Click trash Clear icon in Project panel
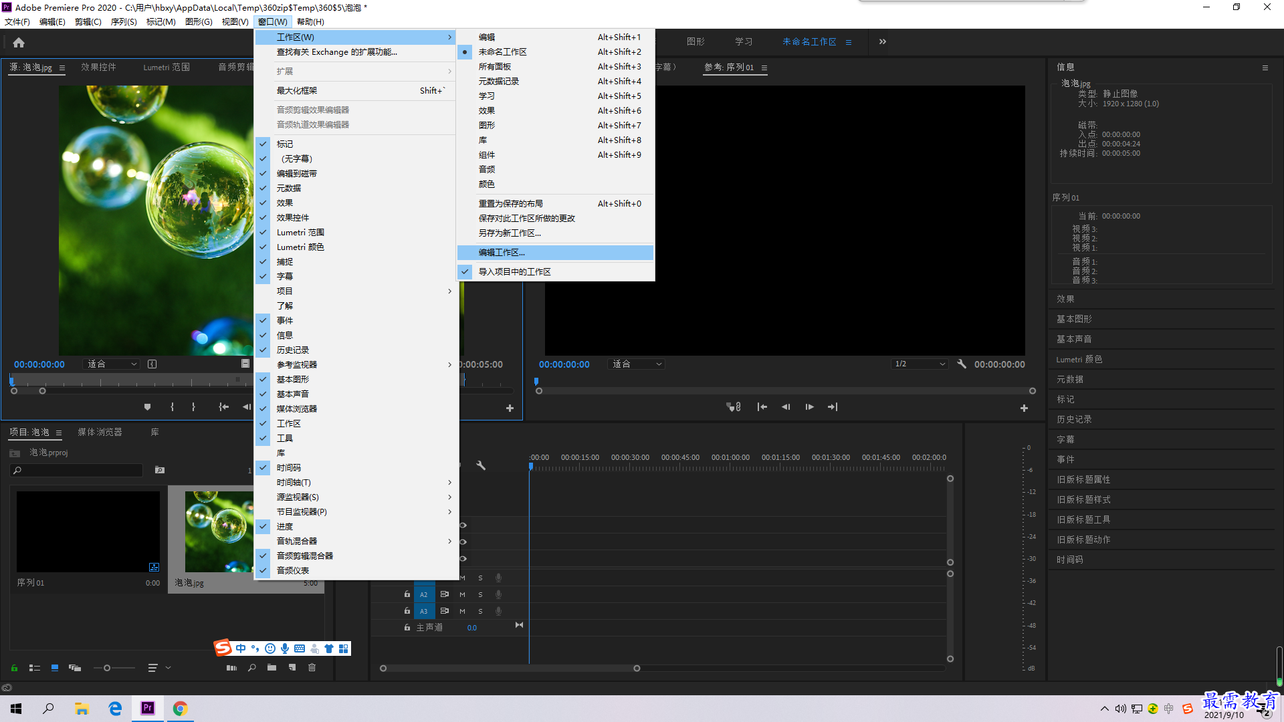Viewport: 1284px width, 722px height. tap(312, 668)
